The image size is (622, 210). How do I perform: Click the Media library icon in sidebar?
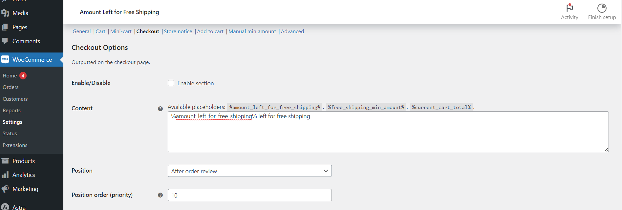(5, 13)
